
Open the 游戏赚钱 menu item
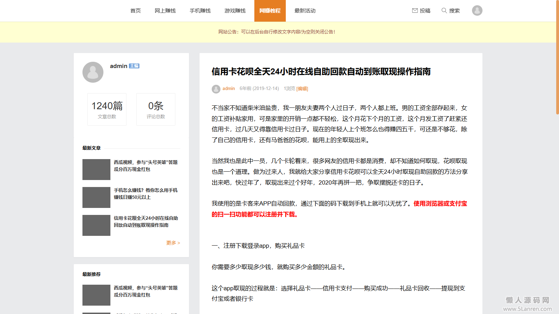coord(235,11)
